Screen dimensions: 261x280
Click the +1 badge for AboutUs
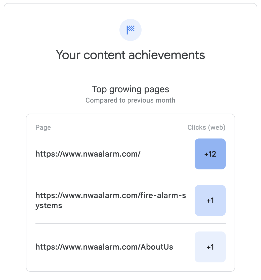coord(210,247)
